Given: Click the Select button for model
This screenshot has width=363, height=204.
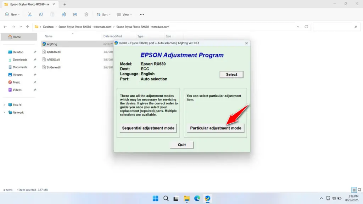Looking at the screenshot, I should [x=231, y=74].
